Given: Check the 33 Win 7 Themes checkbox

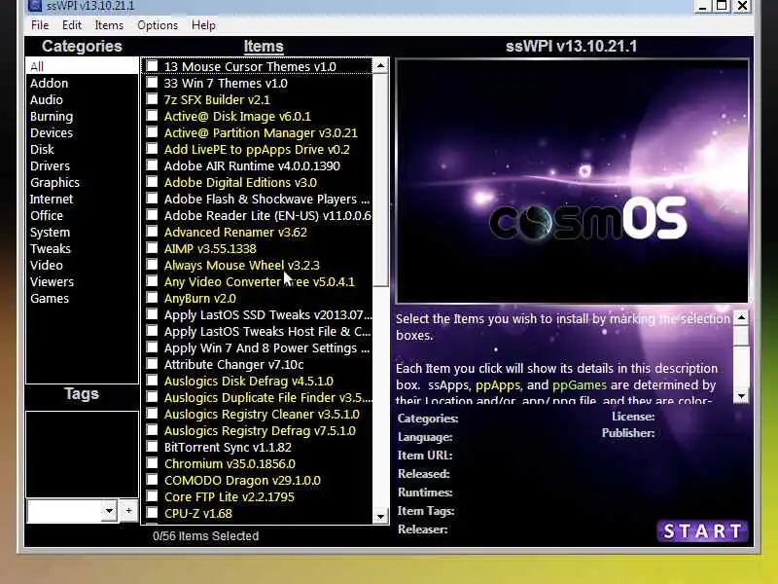Looking at the screenshot, I should [x=152, y=83].
